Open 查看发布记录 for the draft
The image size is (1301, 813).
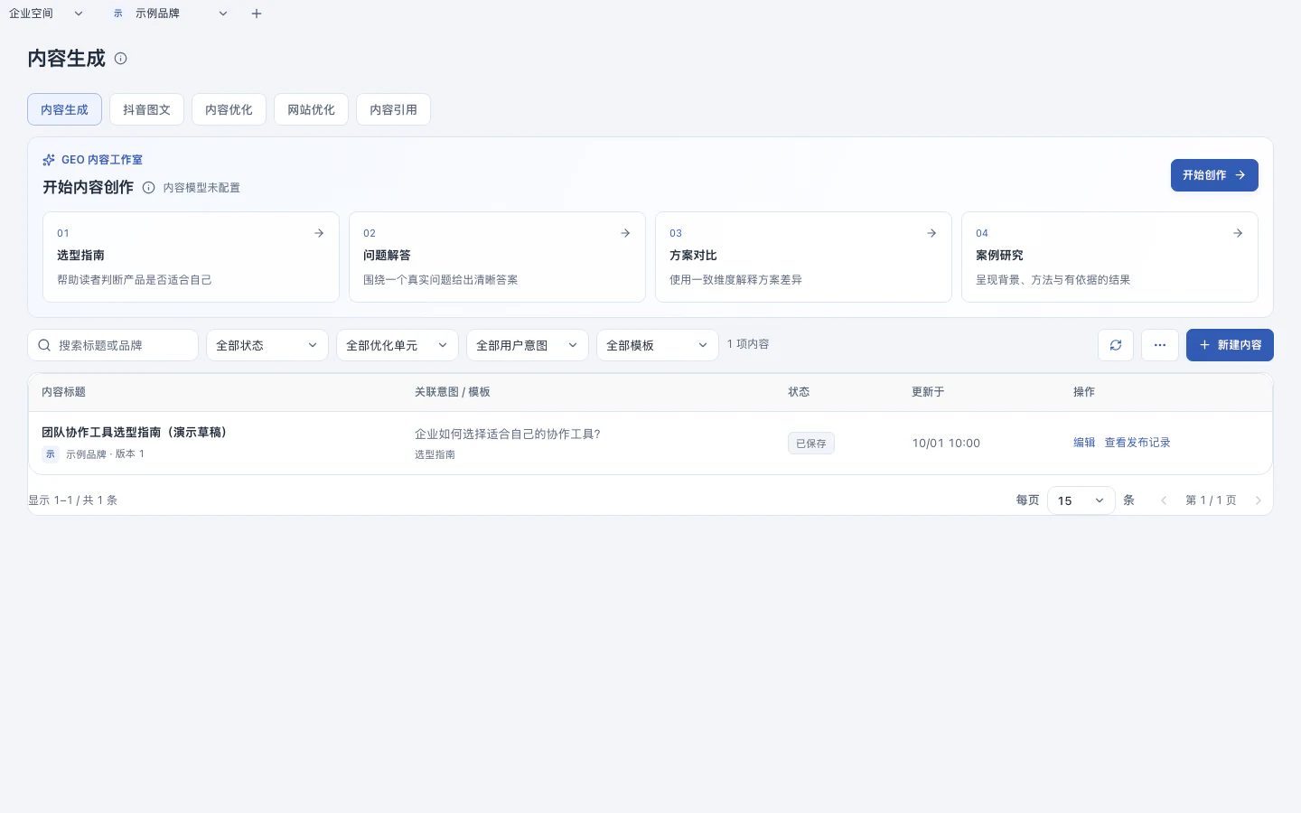(x=1137, y=443)
